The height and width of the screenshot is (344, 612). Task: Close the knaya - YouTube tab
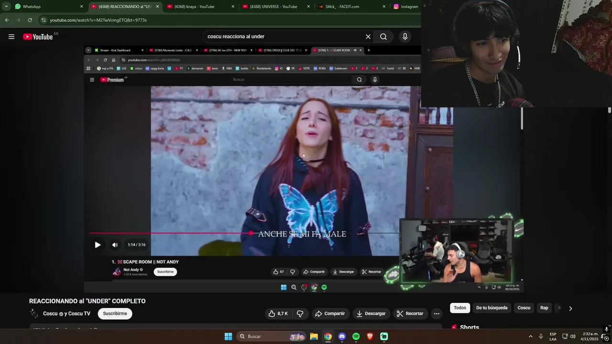click(233, 7)
